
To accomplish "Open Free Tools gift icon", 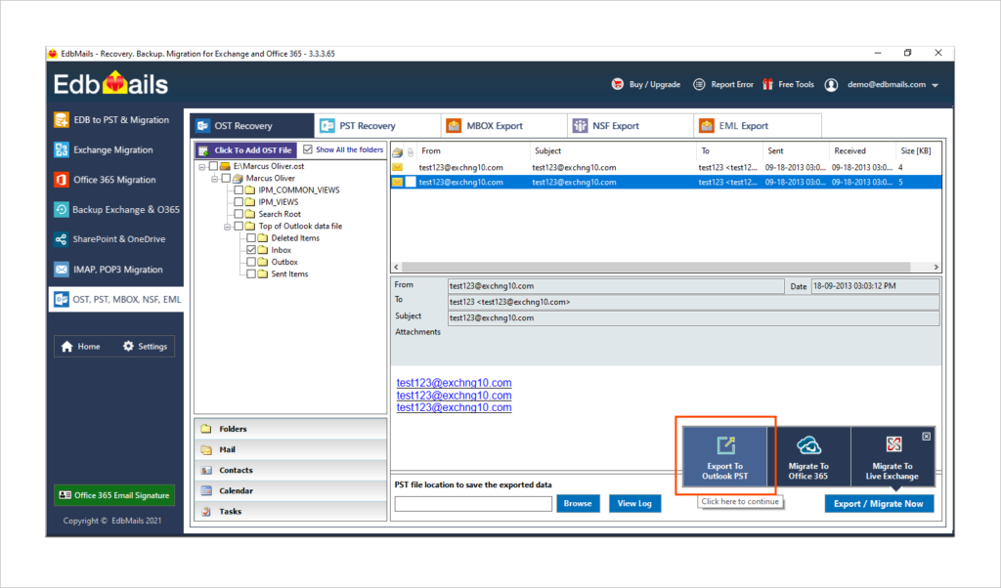I will point(767,84).
